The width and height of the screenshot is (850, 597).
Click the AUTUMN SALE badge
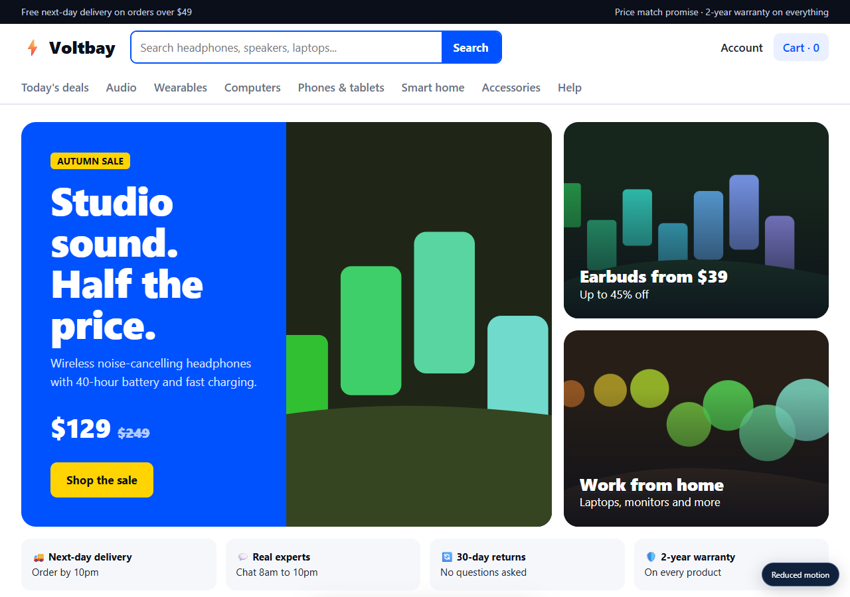pos(90,161)
